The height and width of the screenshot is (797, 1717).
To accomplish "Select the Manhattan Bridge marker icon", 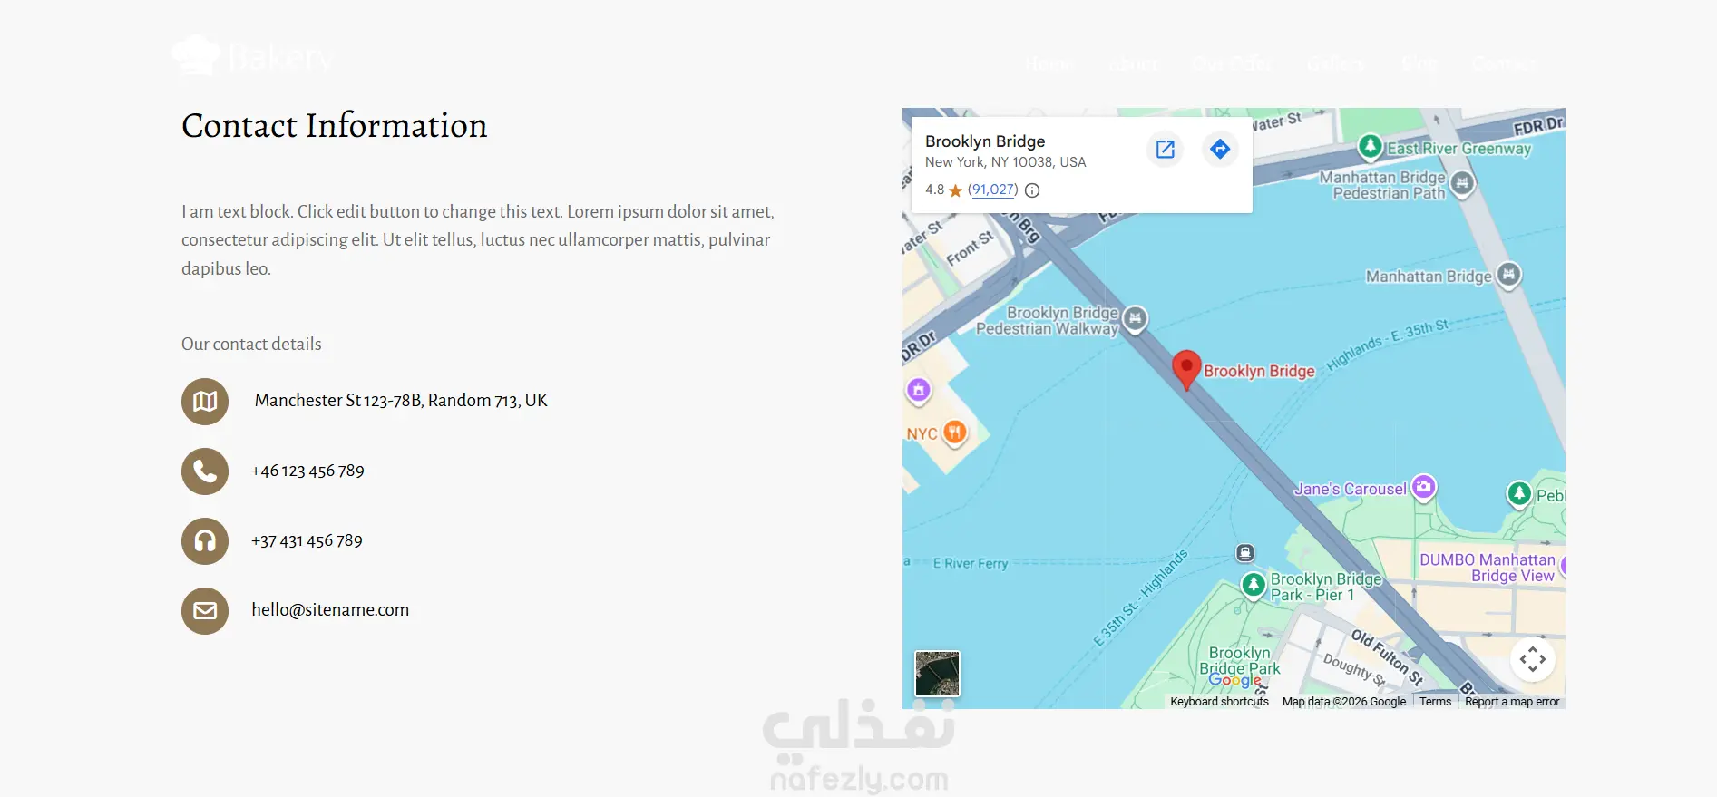I will point(1508,274).
